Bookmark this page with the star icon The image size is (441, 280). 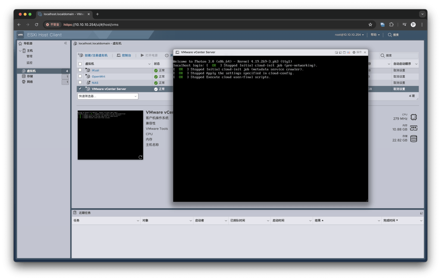[x=370, y=25]
